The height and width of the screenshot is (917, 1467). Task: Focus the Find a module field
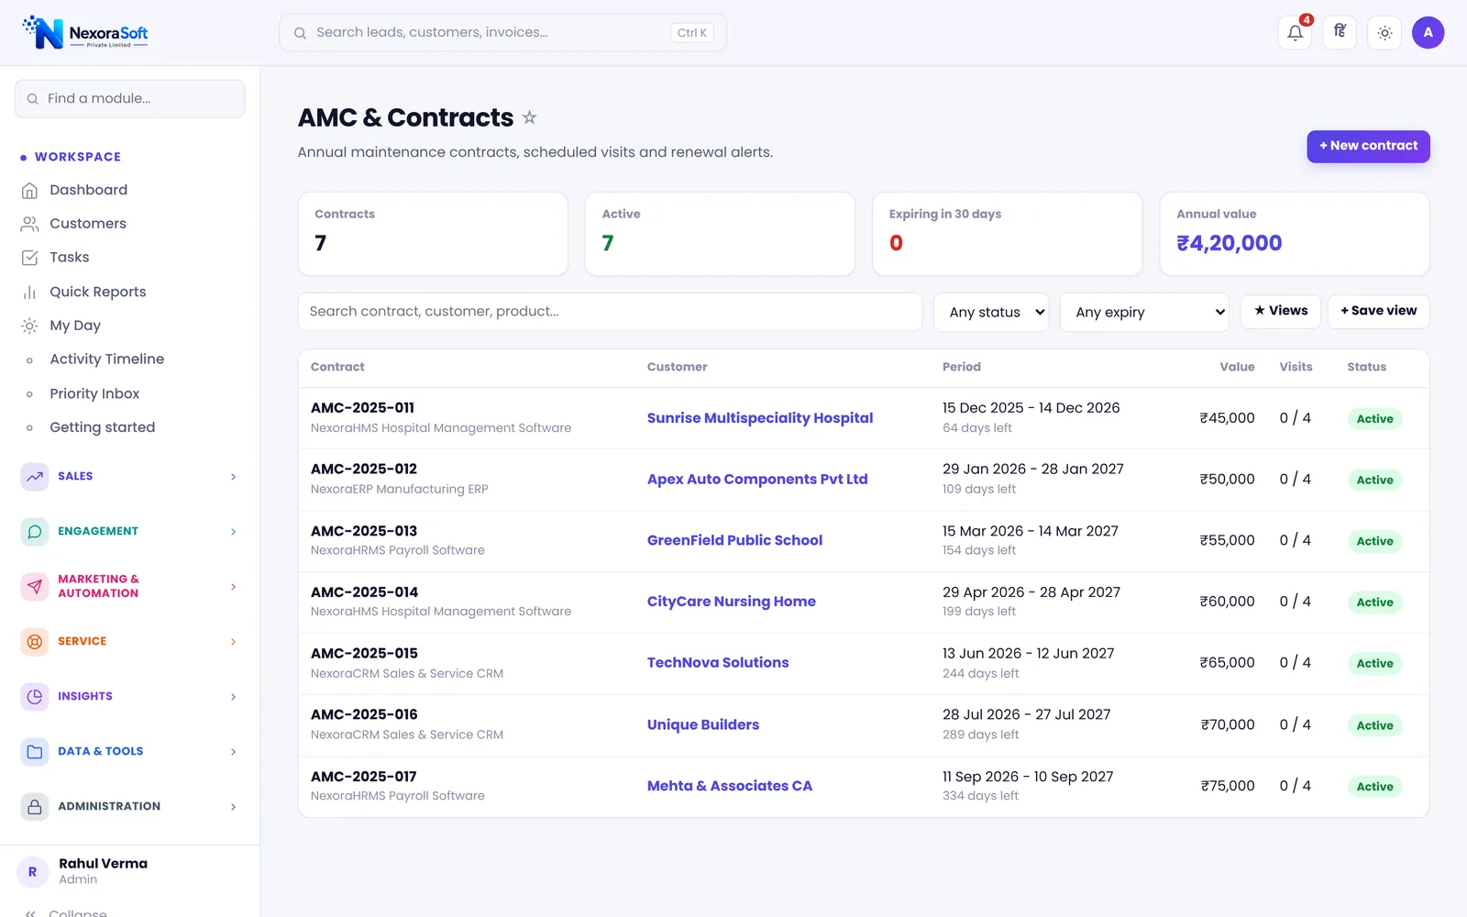130,99
